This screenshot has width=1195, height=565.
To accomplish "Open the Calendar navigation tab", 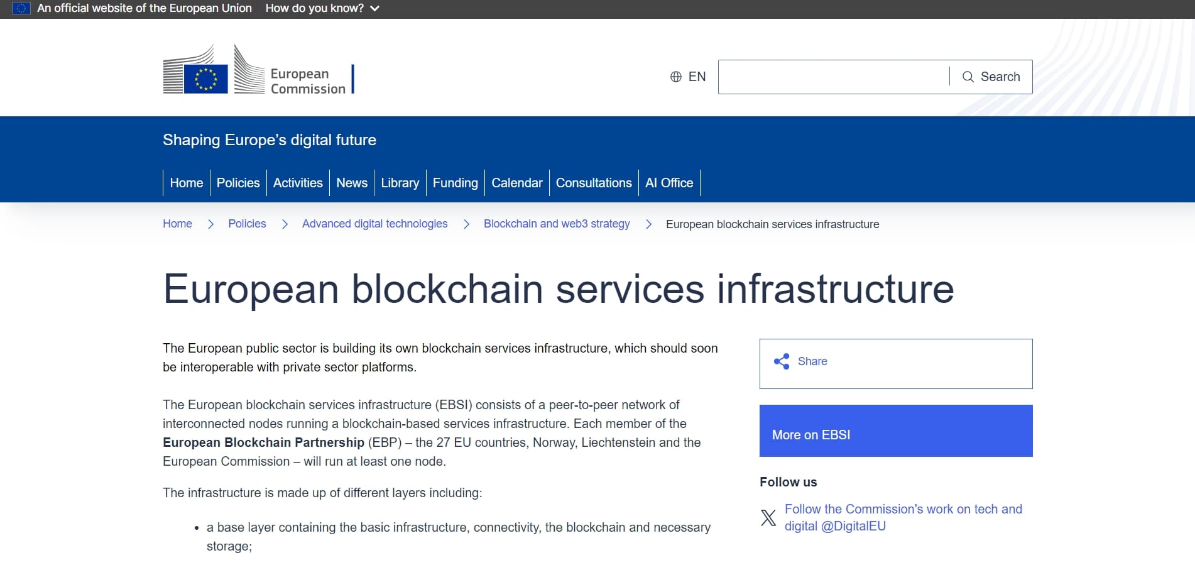I will tap(517, 183).
